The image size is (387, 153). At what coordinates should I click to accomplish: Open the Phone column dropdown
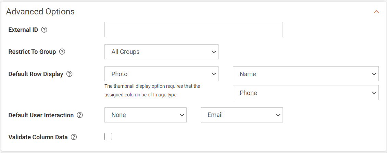click(x=306, y=93)
